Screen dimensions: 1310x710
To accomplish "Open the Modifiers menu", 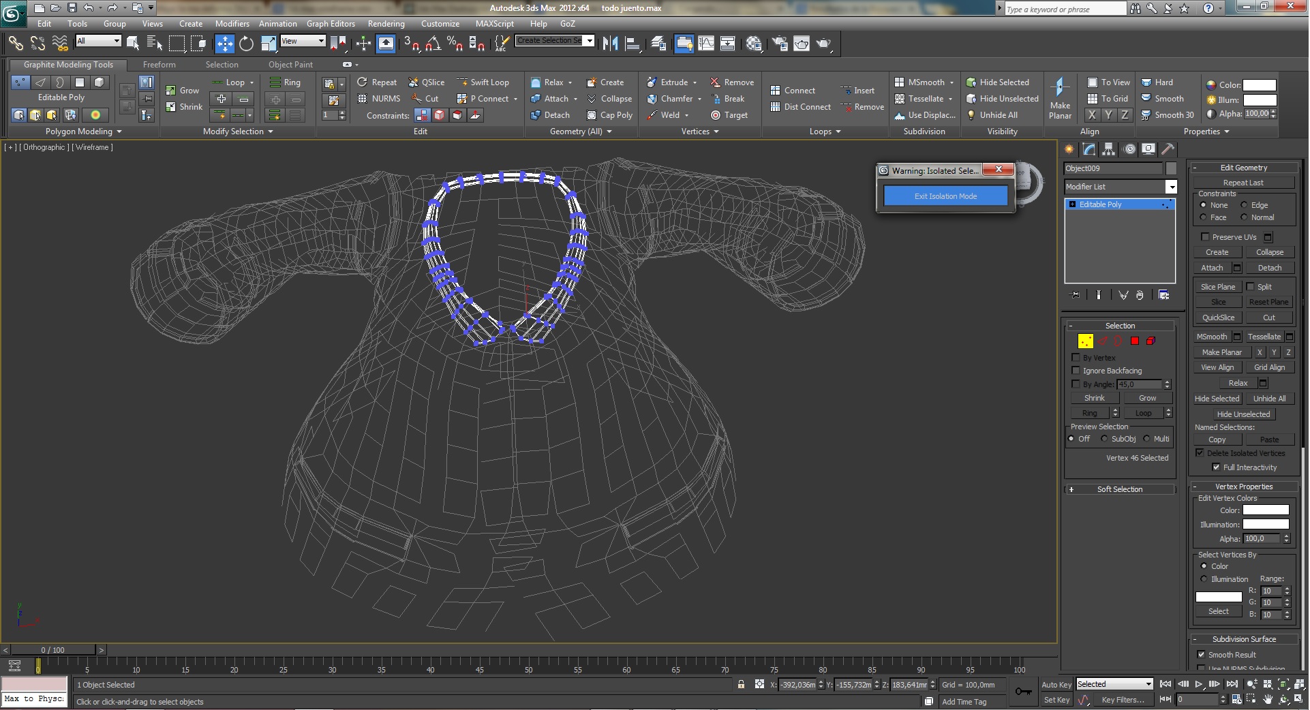I will point(232,24).
